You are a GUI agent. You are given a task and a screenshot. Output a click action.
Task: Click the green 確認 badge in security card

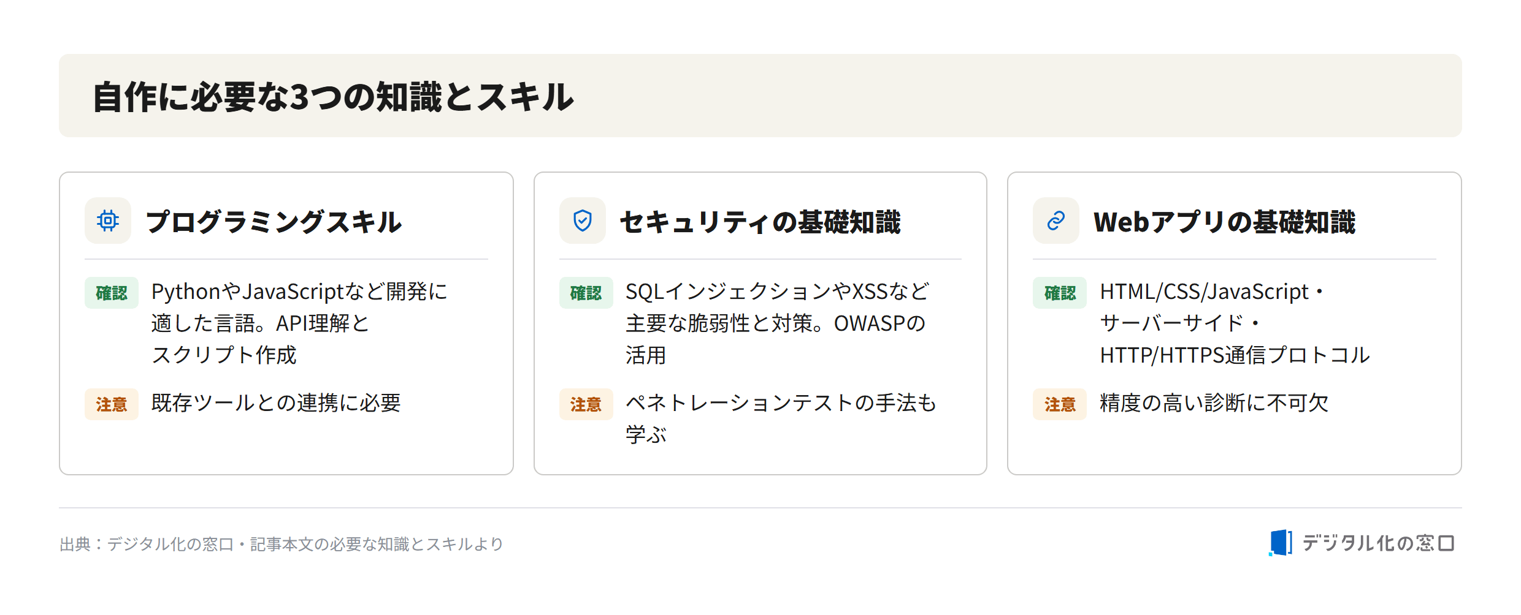[x=586, y=293]
